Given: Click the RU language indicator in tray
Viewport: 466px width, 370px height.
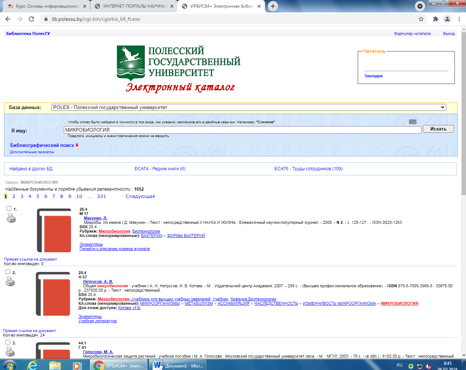Looking at the screenshot, I should coord(400,365).
